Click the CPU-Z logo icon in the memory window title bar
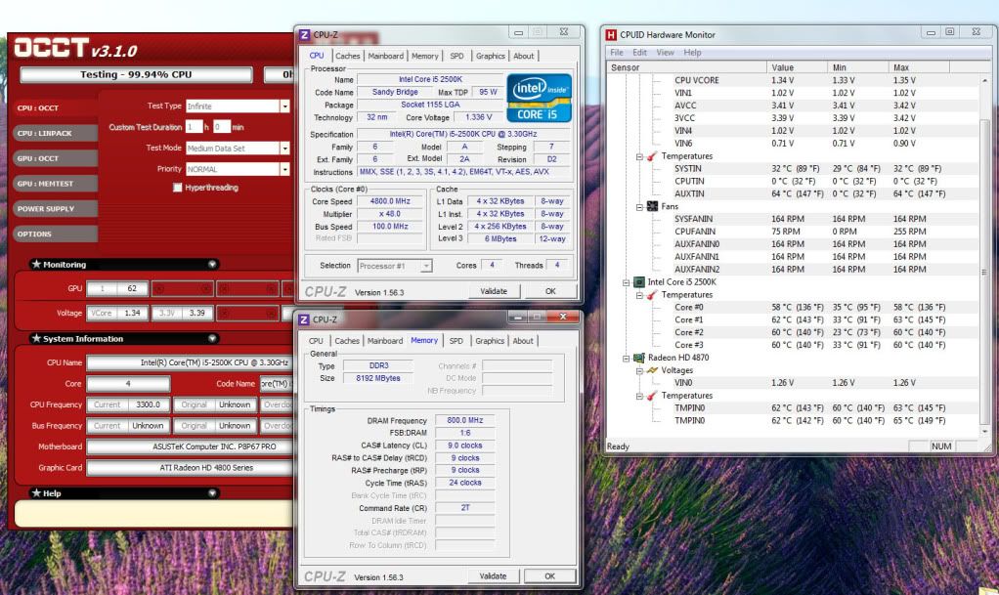The image size is (999, 595). (x=305, y=319)
